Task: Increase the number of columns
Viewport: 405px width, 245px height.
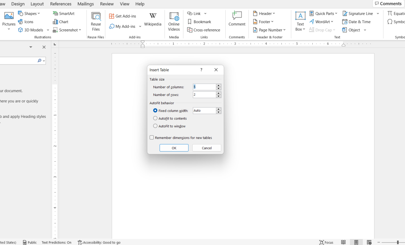Action: (219, 85)
